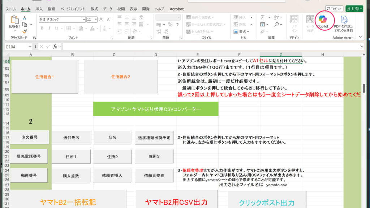Open the font size 11 dropdown
The image size is (370, 208).
tap(95, 19)
